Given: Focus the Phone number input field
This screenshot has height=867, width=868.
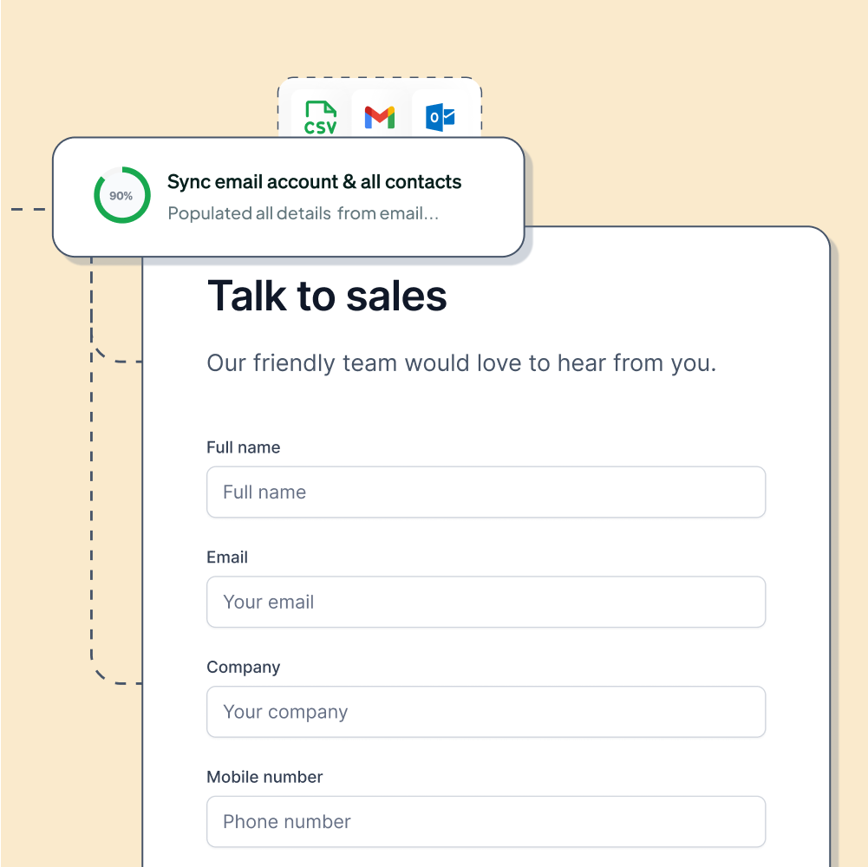Looking at the screenshot, I should pyautogui.click(x=486, y=821).
